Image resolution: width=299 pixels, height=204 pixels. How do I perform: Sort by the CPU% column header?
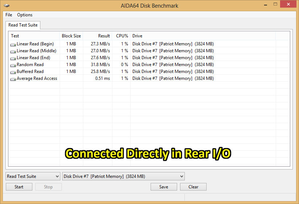tap(121, 36)
